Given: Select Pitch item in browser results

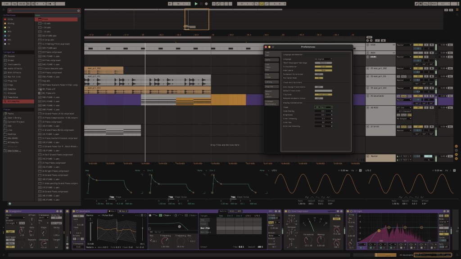Looking at the screenshot, I should click(45, 19).
